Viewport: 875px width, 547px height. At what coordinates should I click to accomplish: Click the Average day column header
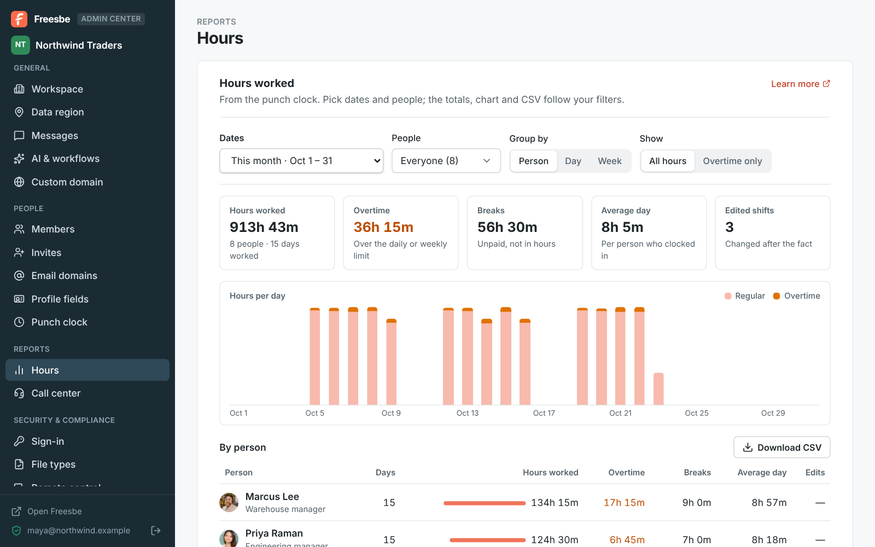click(762, 473)
